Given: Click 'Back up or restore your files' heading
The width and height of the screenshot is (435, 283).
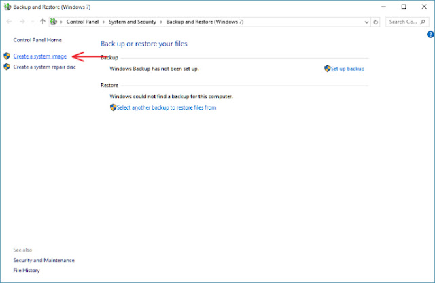Looking at the screenshot, I should pyautogui.click(x=144, y=44).
